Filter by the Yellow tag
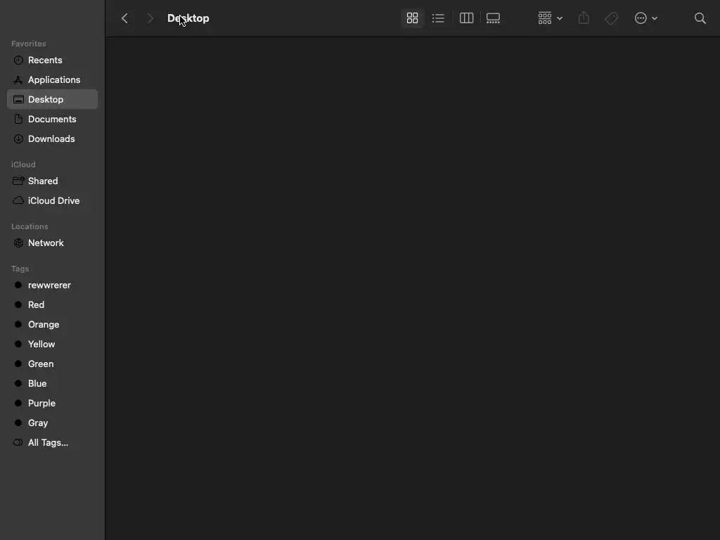Screen dimensions: 720x540 coord(52,345)
